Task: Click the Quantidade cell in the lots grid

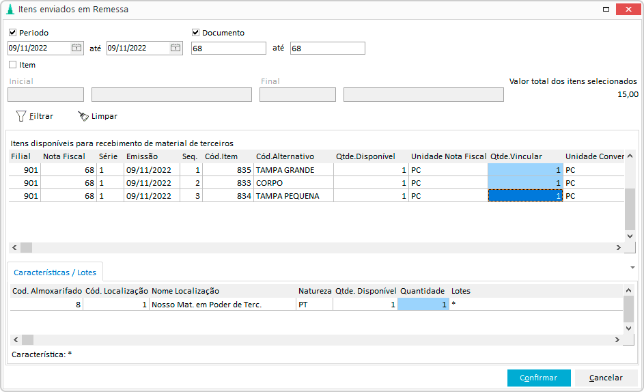Action: click(x=423, y=305)
